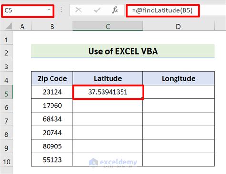Click the three-dot formula bar handle
This screenshot has width=226, height=174.
tap(61, 10)
